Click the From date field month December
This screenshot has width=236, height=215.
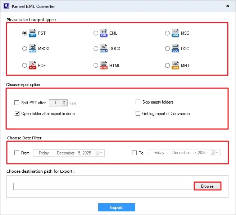point(65,153)
